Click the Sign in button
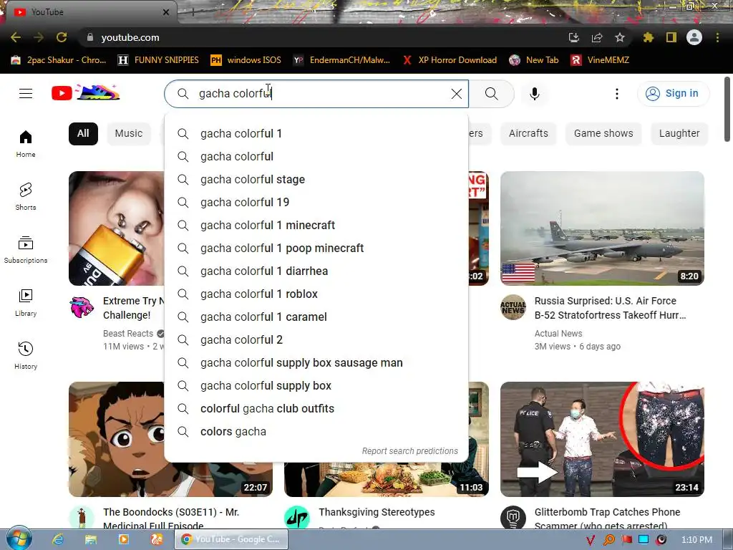This screenshot has height=550, width=733. pos(673,94)
